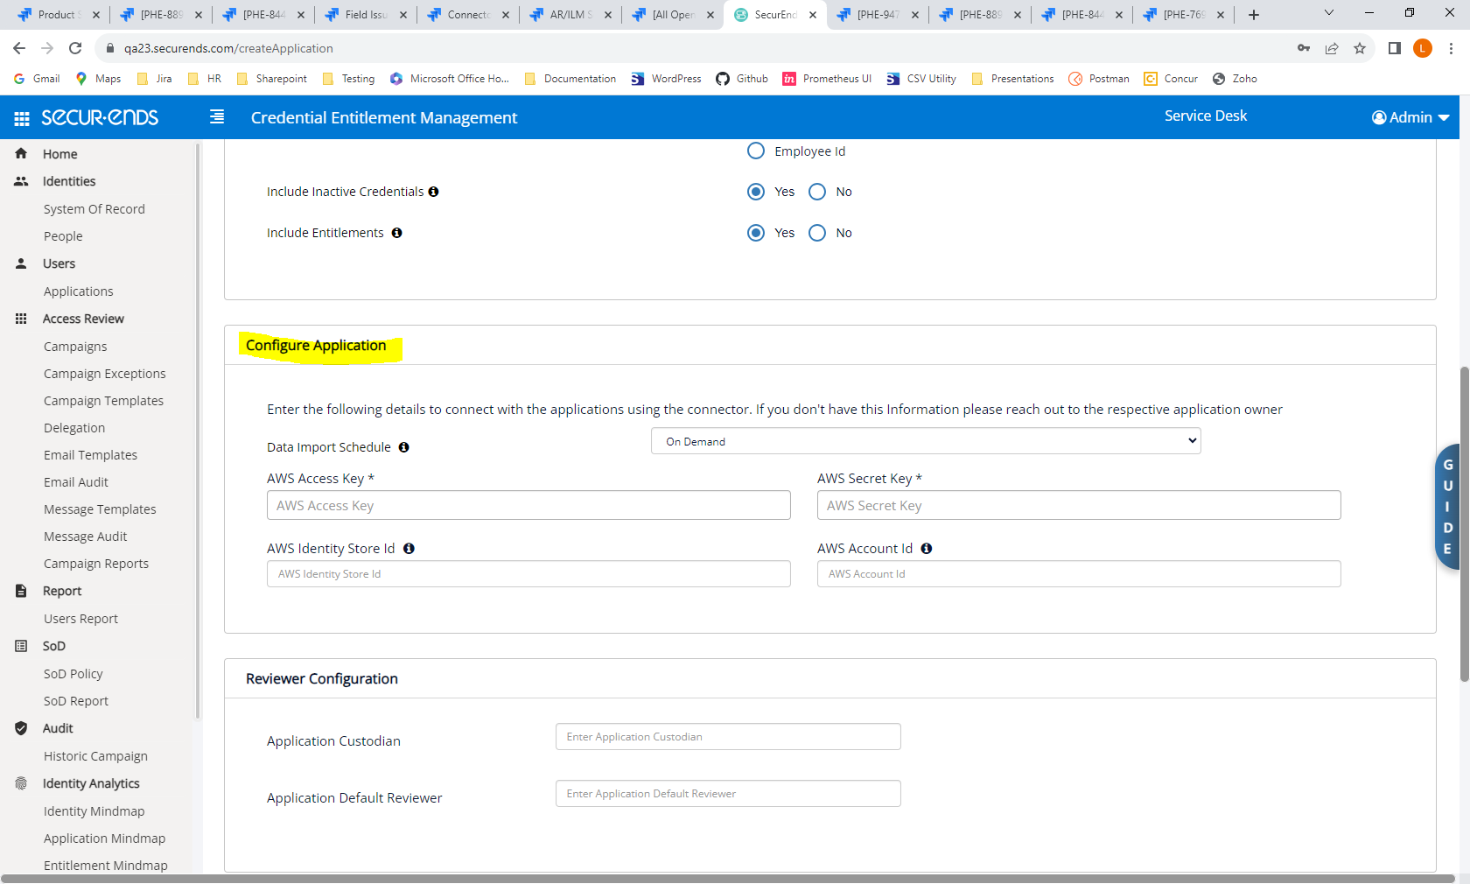Open the Service Desk link

(1205, 115)
